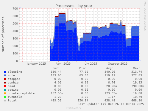Viewport: 148px width, 111px height.
Task: Click dead average value 20.20u
Action: [112, 86]
